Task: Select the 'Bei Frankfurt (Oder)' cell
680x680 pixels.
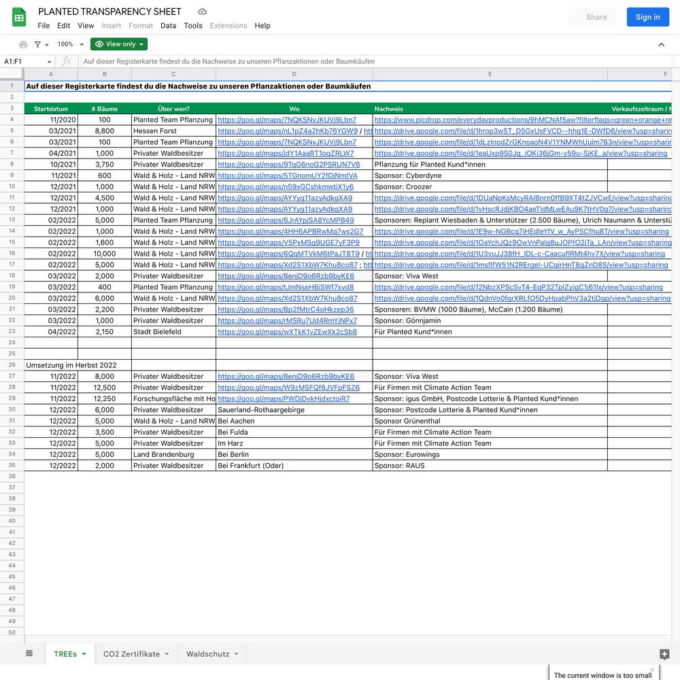Action: coord(294,466)
